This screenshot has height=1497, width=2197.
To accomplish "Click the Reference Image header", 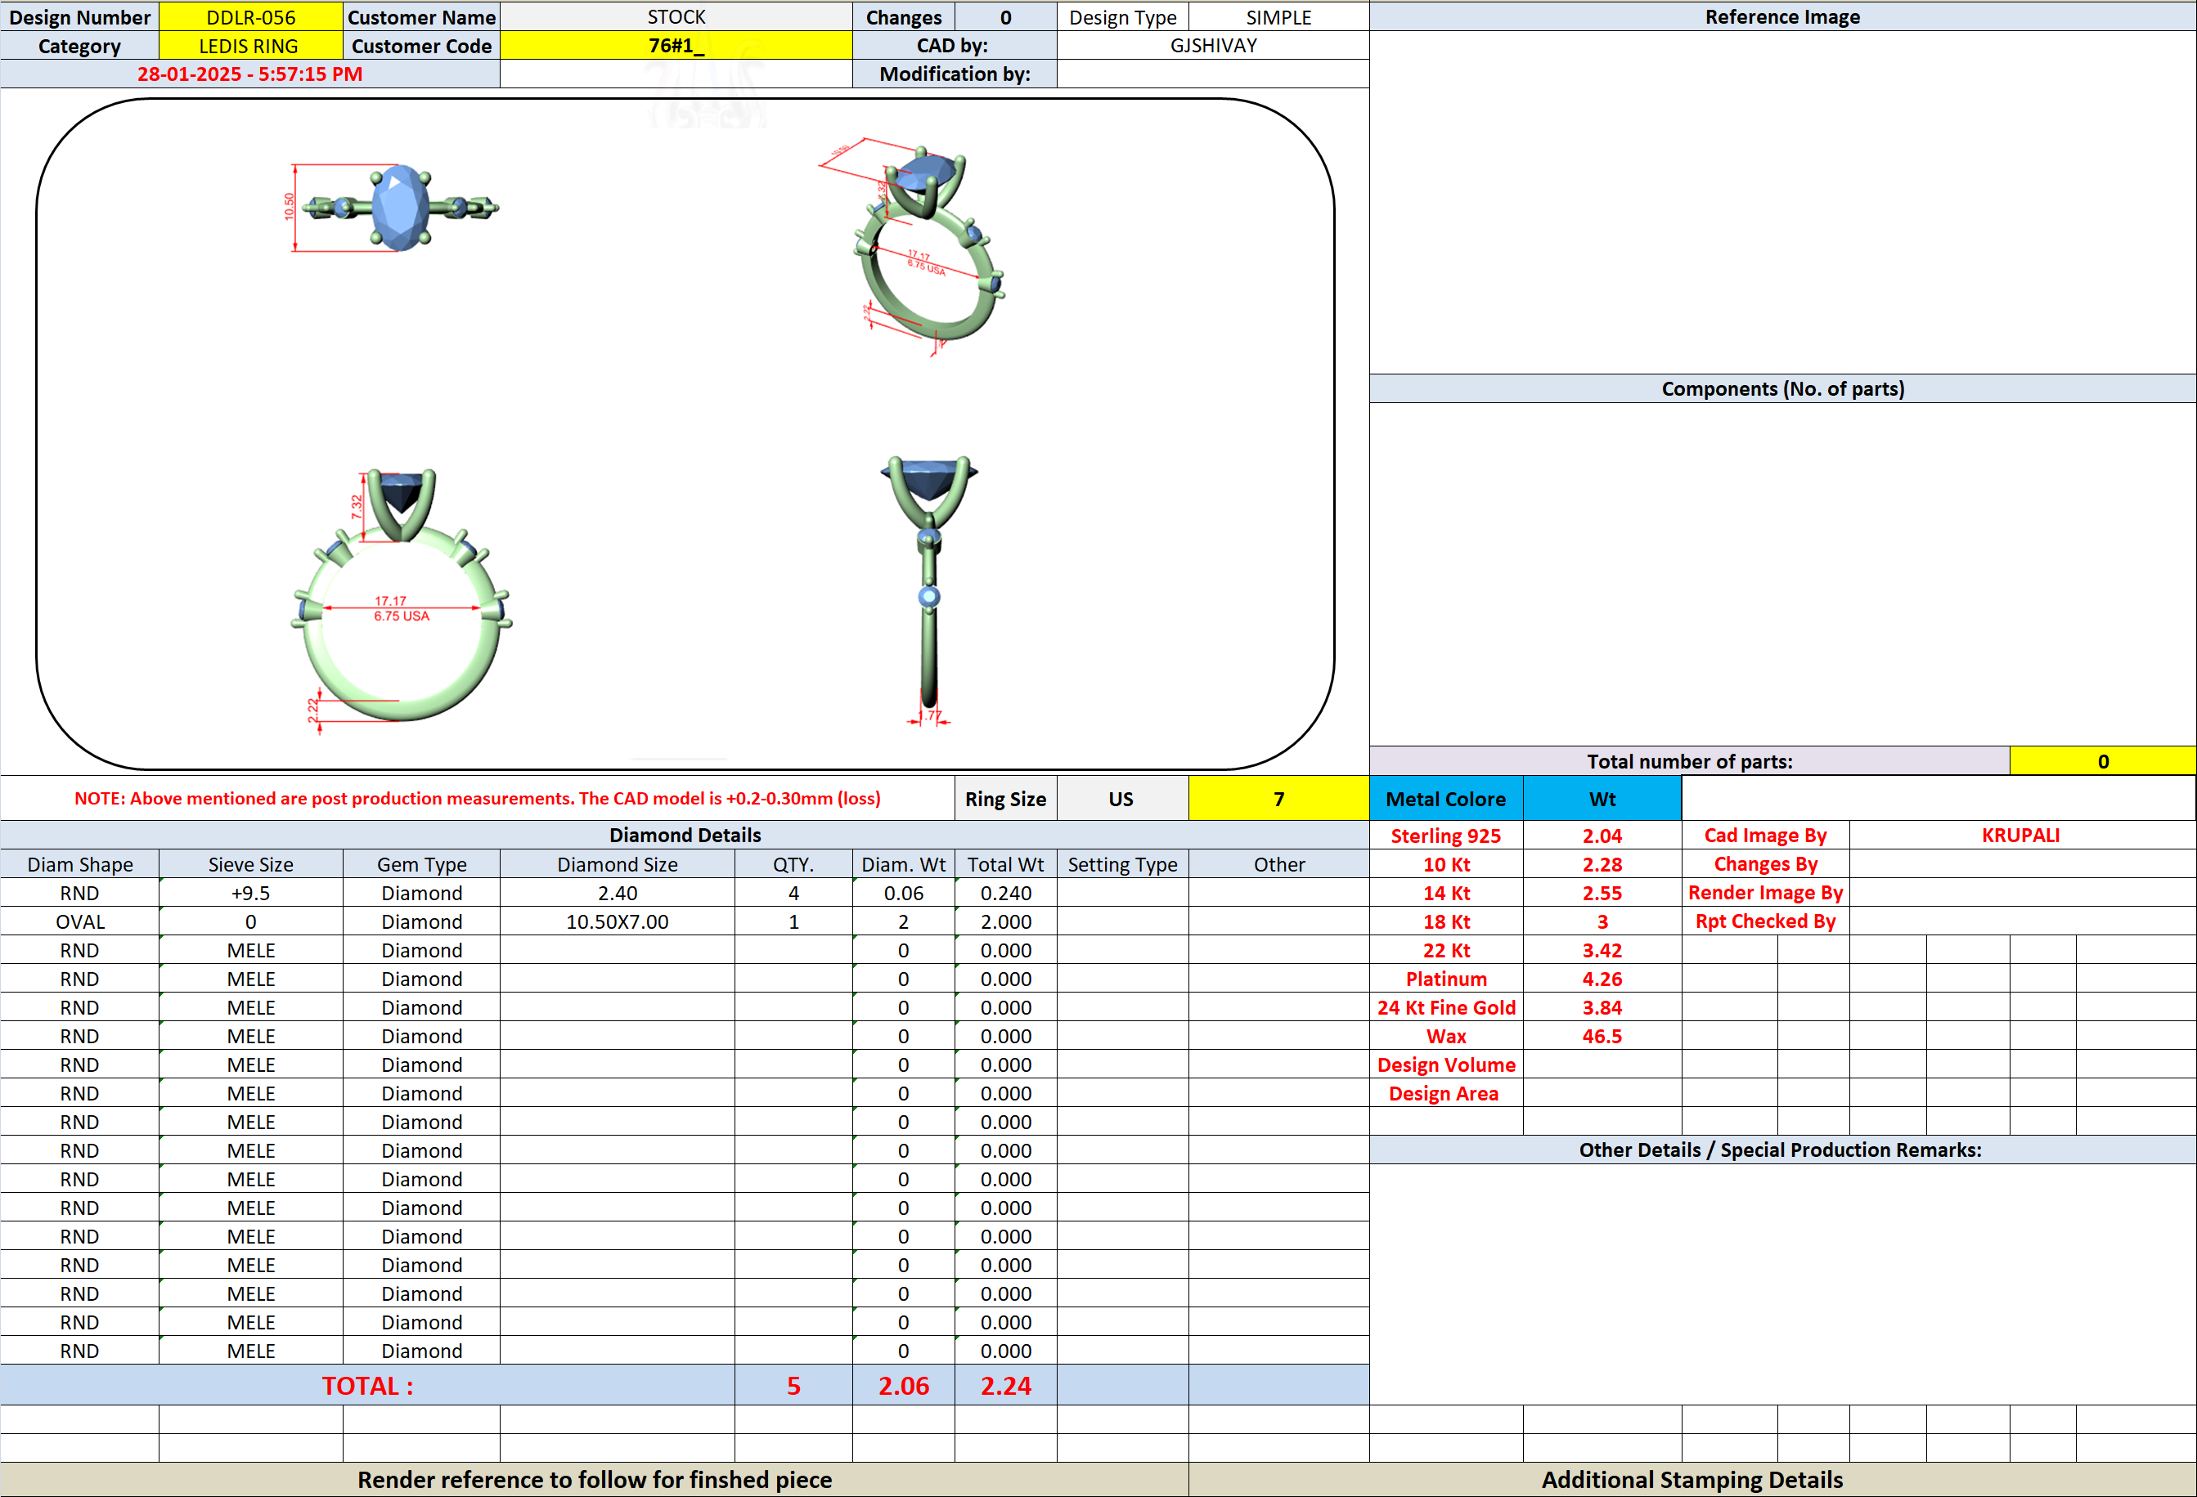I will point(1782,17).
